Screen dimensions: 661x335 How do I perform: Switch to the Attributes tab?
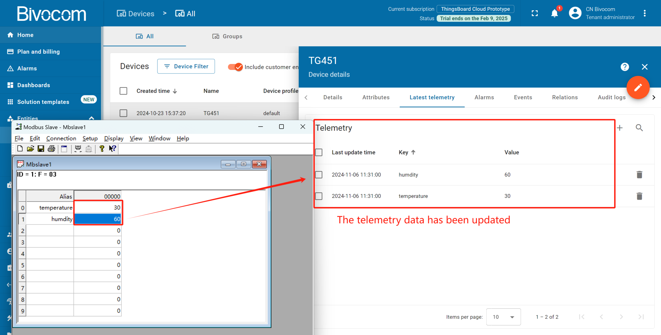click(x=376, y=97)
